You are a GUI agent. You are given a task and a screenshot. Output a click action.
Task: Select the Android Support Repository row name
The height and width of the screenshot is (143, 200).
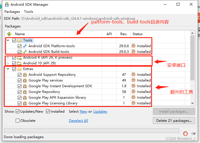[52, 74]
